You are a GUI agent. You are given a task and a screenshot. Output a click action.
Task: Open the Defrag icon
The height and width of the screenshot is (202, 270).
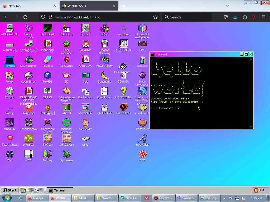47,156
